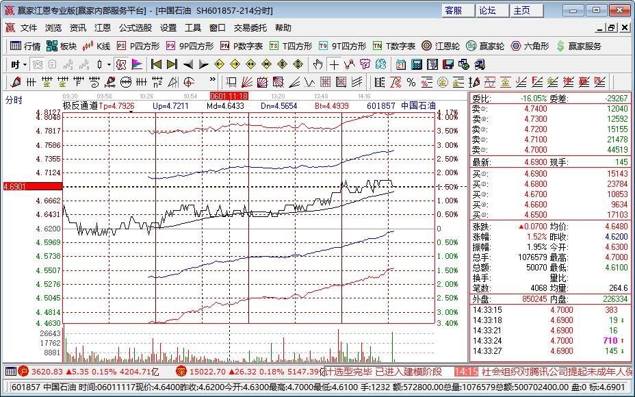Select the 14:33:24 trade row with 710
635x397 pixels.
550,341
